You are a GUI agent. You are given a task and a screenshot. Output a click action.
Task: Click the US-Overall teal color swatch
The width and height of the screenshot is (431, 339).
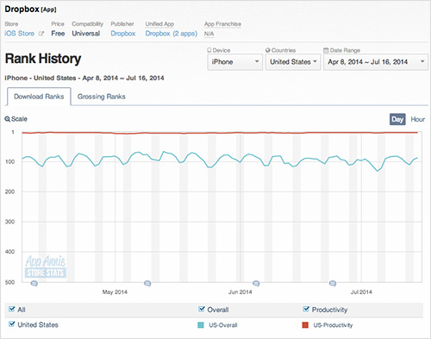pos(201,325)
